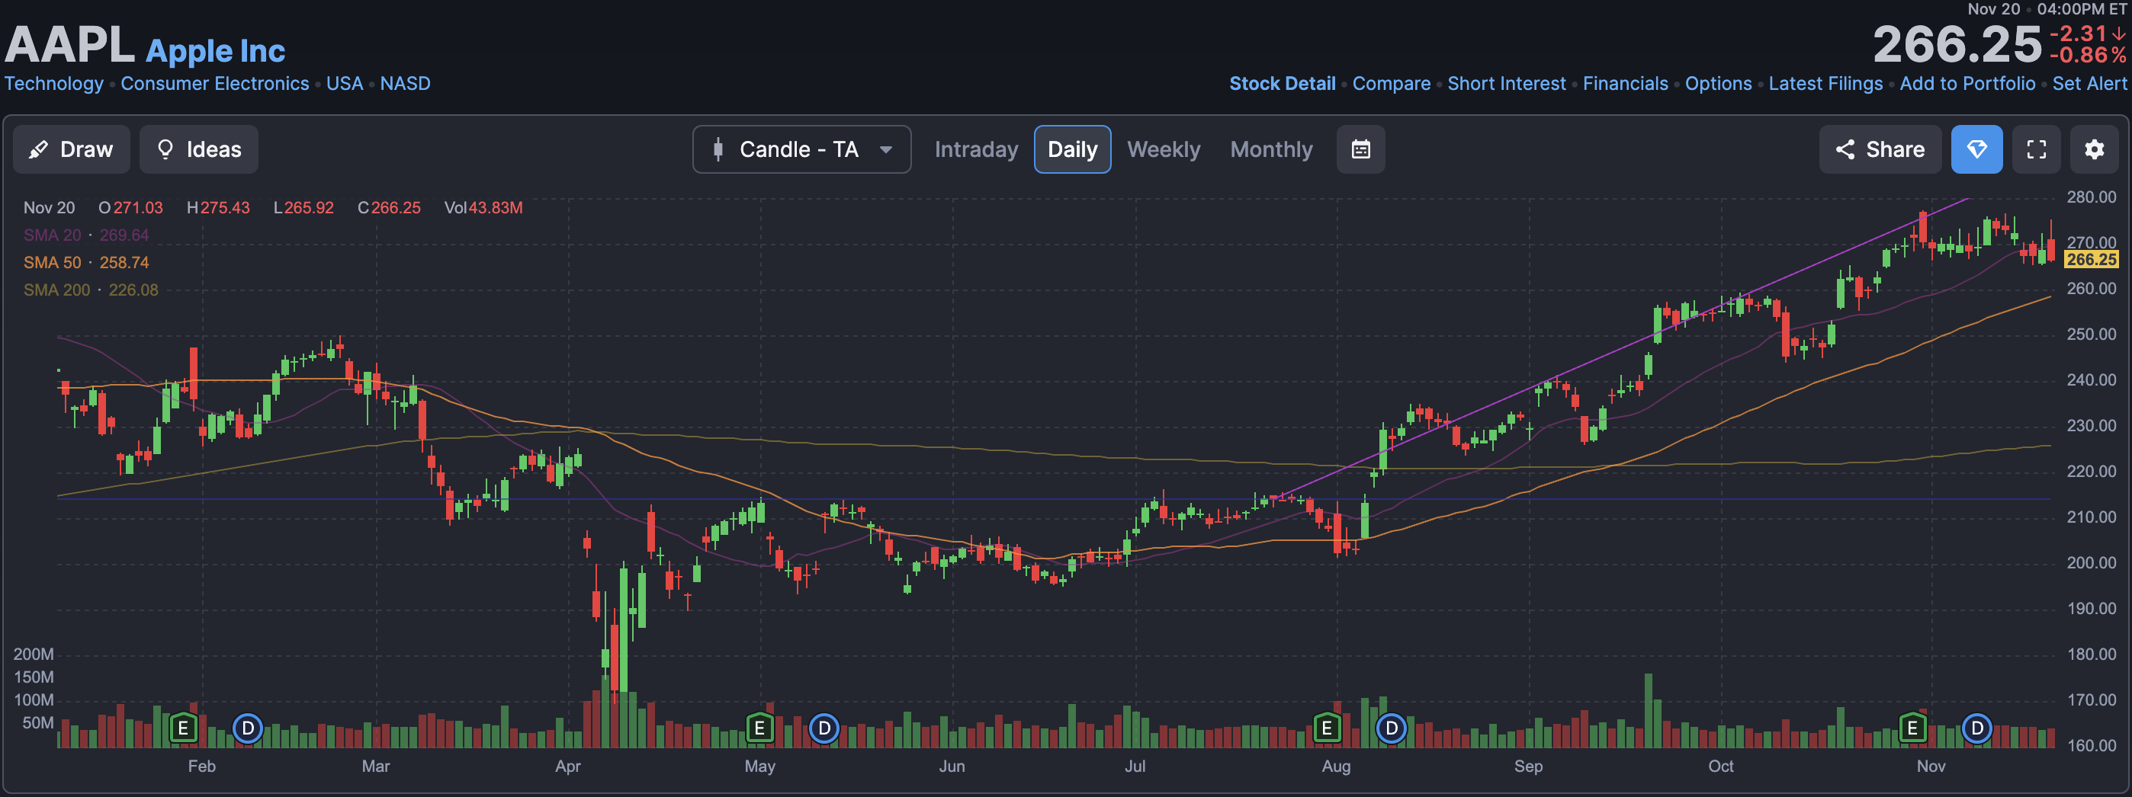
Task: Click Add to Portfolio
Action: [x=1967, y=84]
